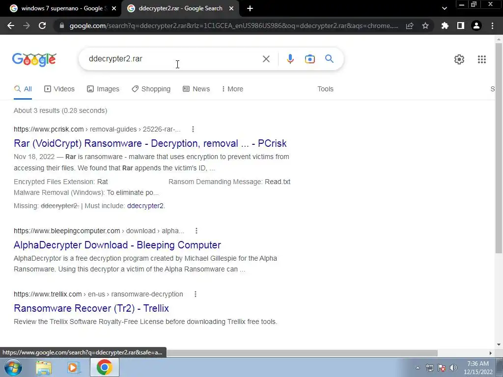Clear the search box text
Image resolution: width=503 pixels, height=377 pixels.
pyautogui.click(x=266, y=59)
